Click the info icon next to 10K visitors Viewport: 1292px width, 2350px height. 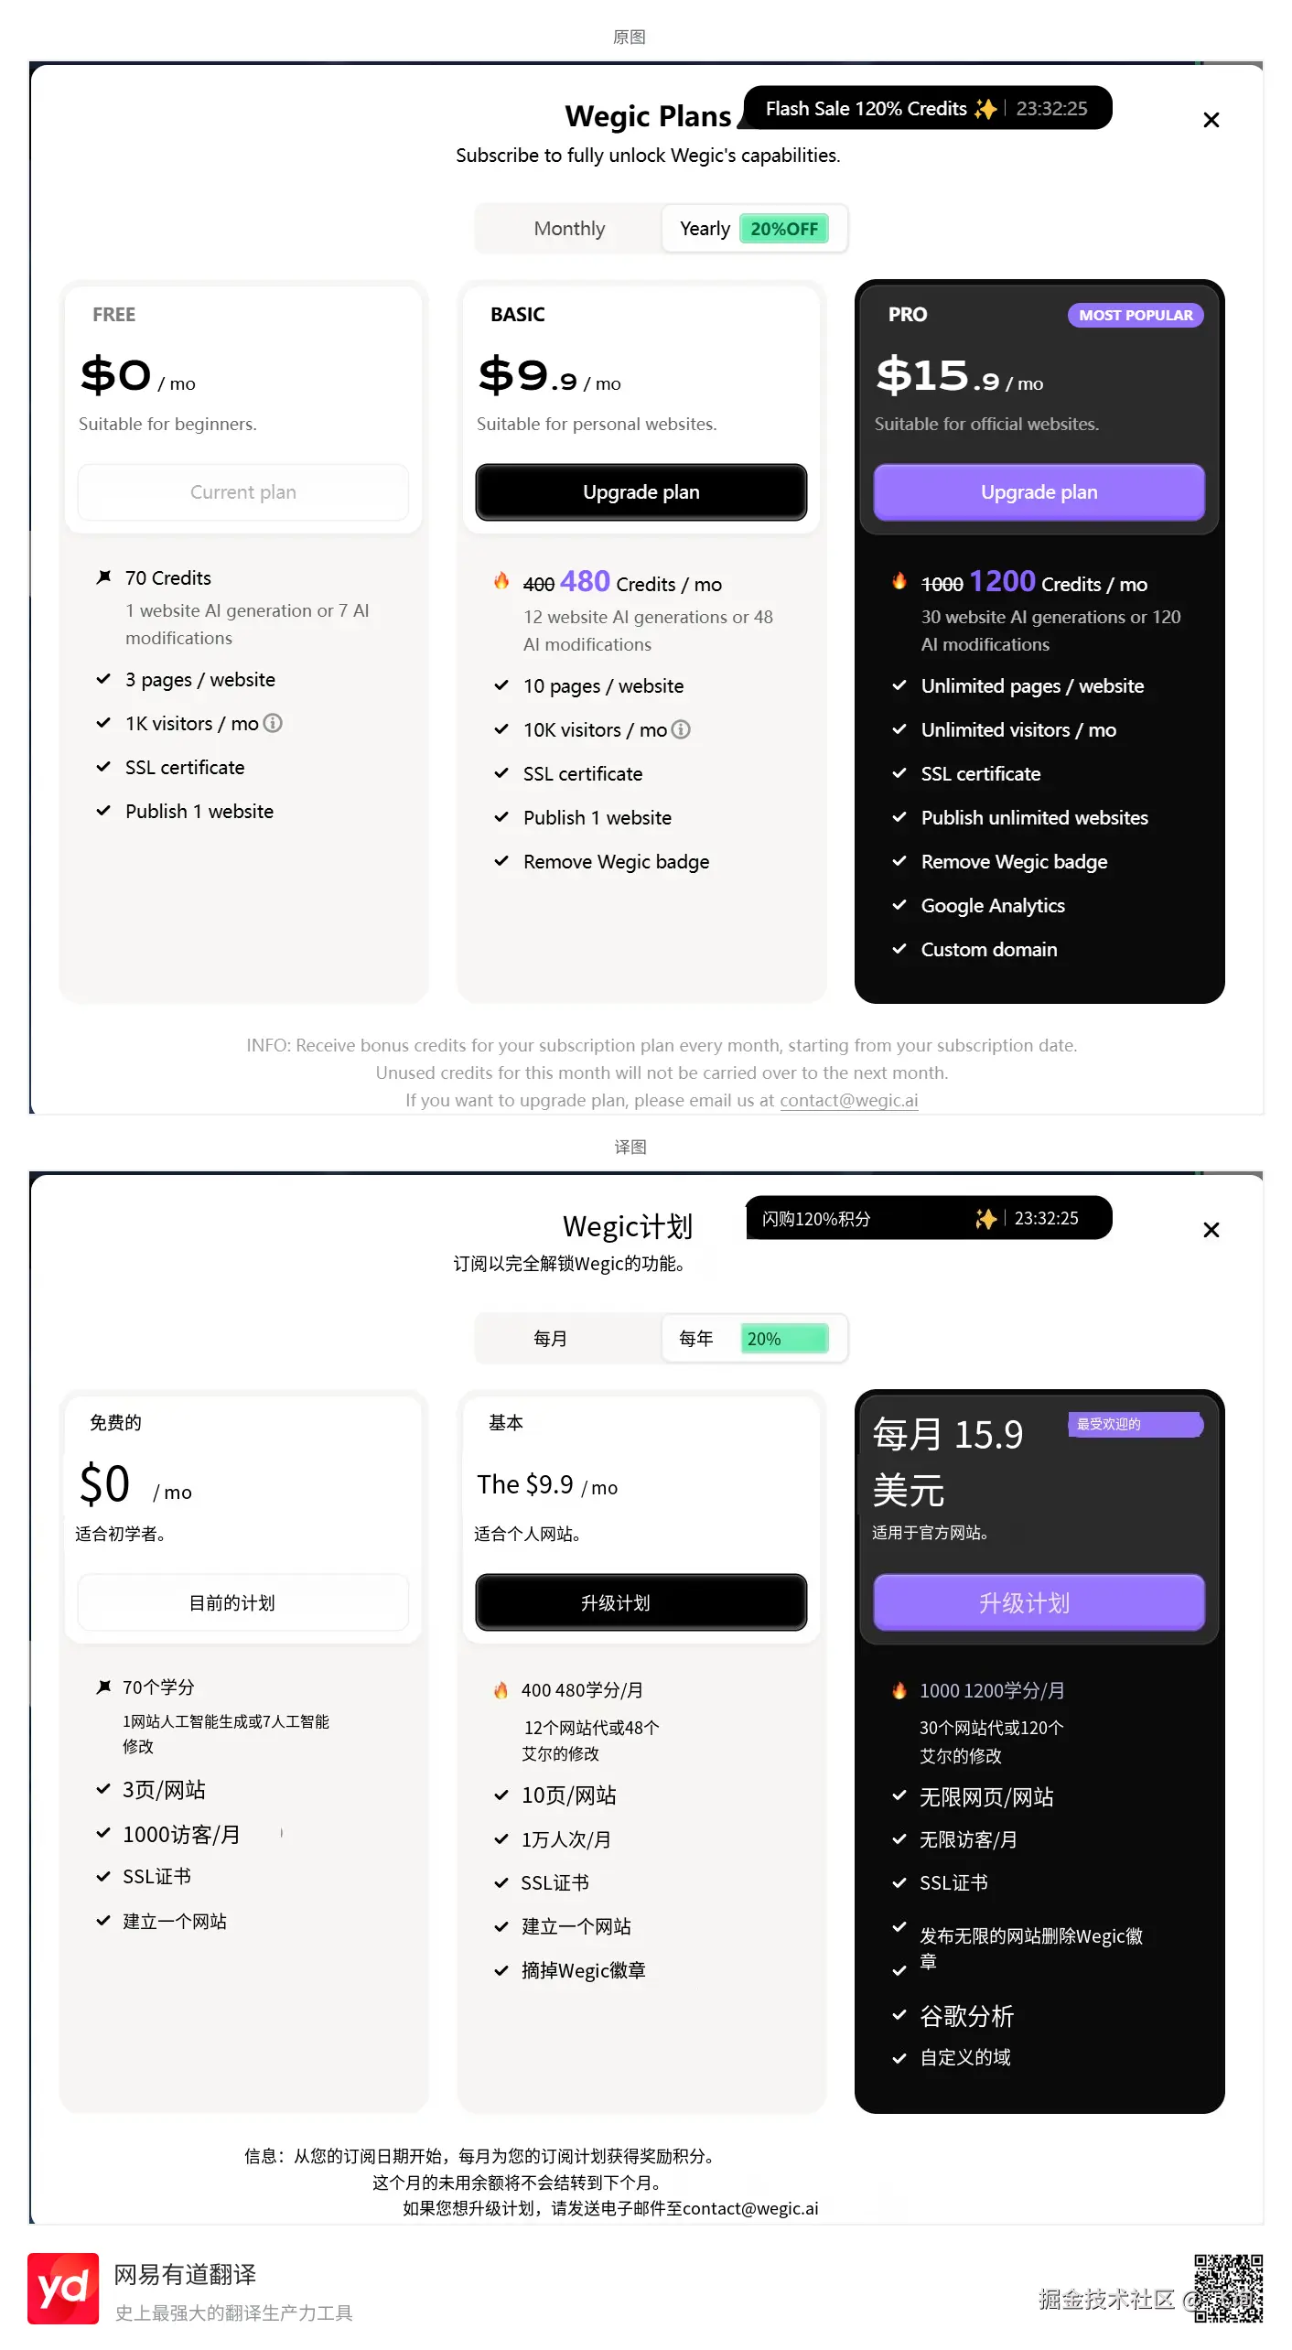(681, 730)
